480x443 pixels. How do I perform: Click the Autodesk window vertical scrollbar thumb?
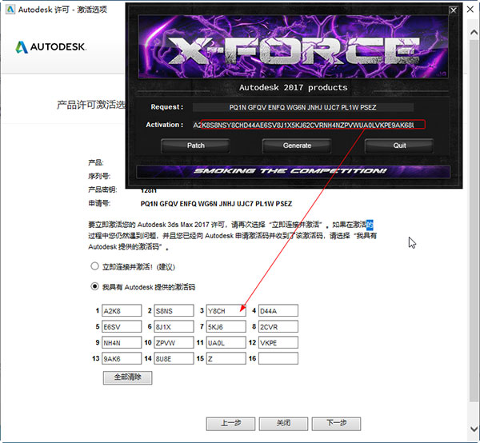474,220
